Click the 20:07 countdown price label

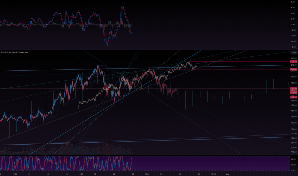coord(294,90)
